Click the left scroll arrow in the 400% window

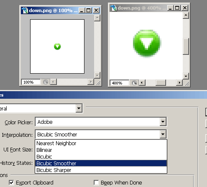[142, 83]
